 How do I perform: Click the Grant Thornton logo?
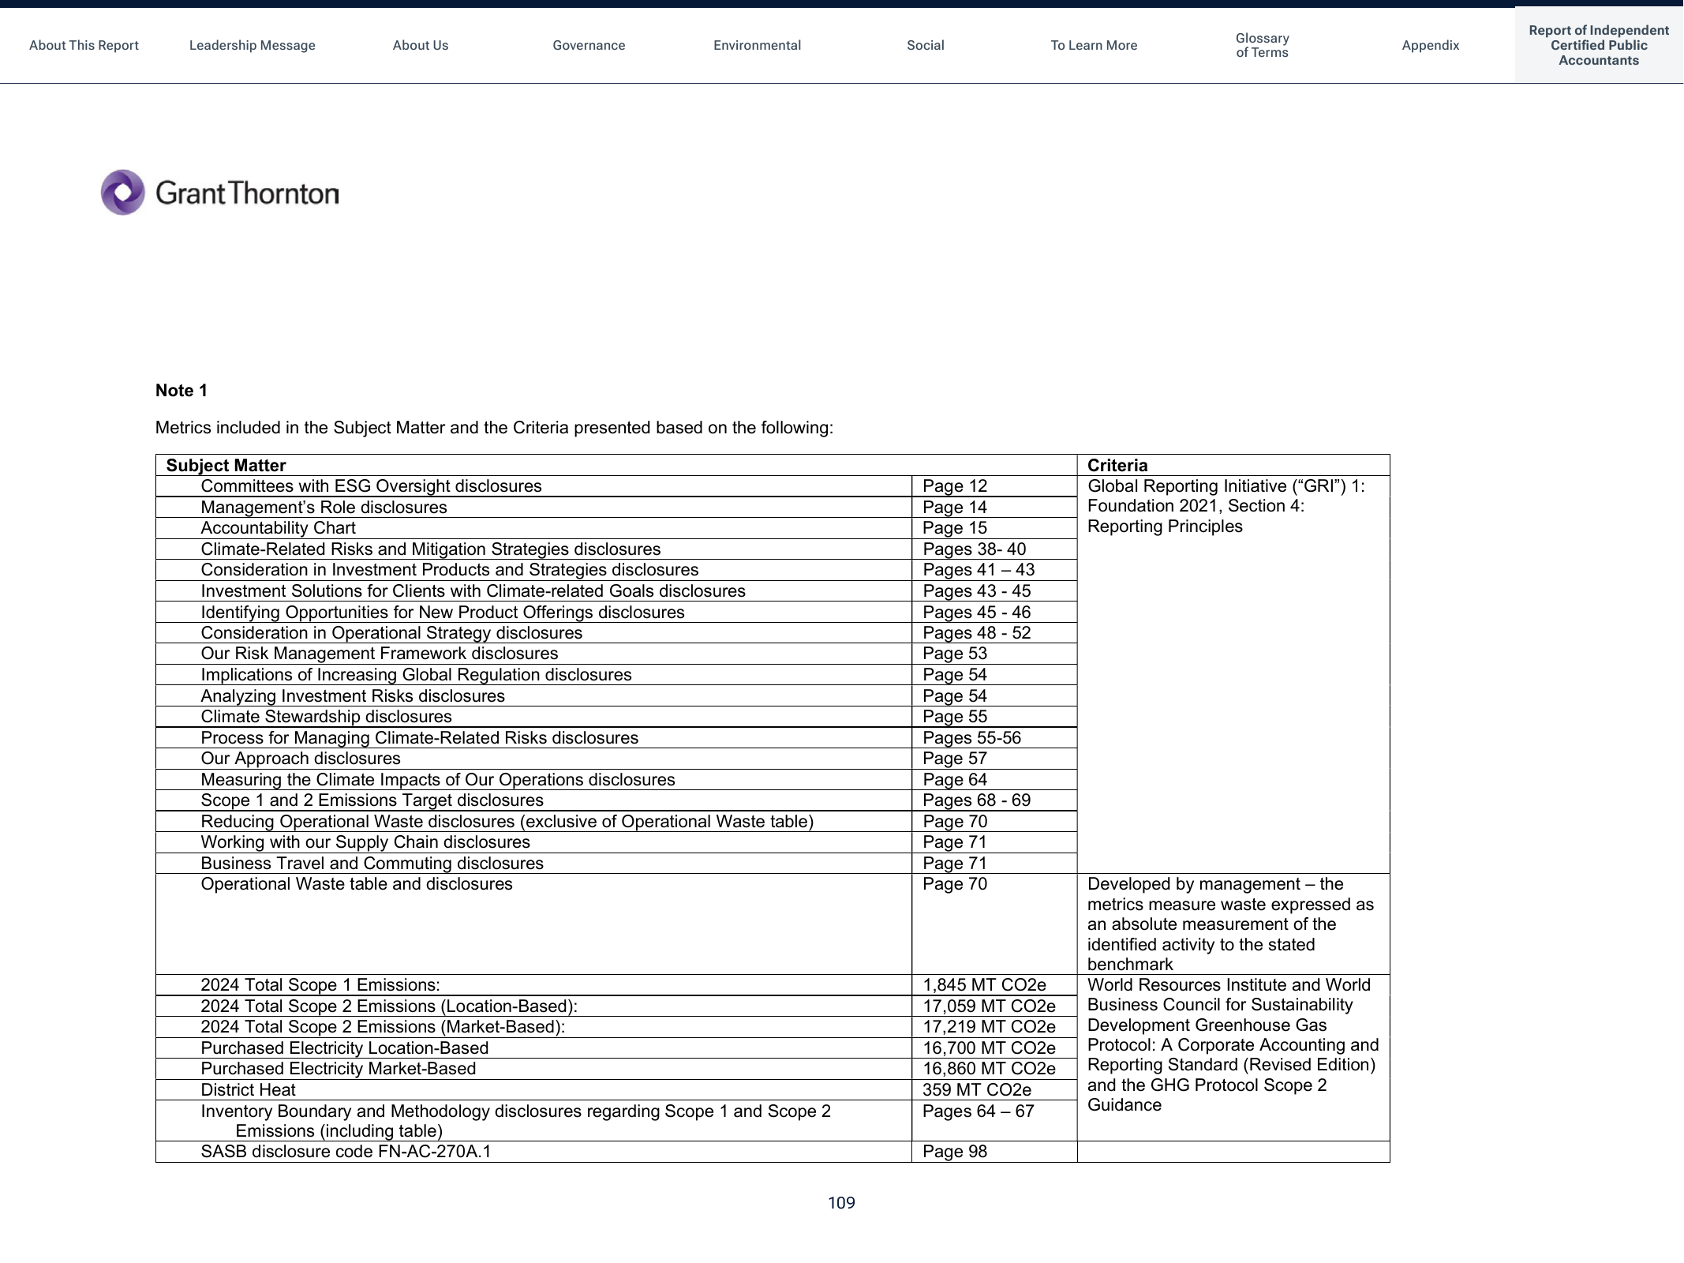220,192
